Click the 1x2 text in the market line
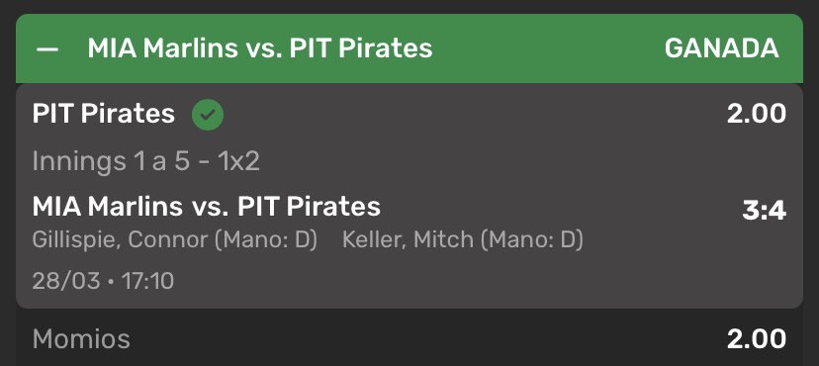Image resolution: width=819 pixels, height=366 pixels. point(238,161)
